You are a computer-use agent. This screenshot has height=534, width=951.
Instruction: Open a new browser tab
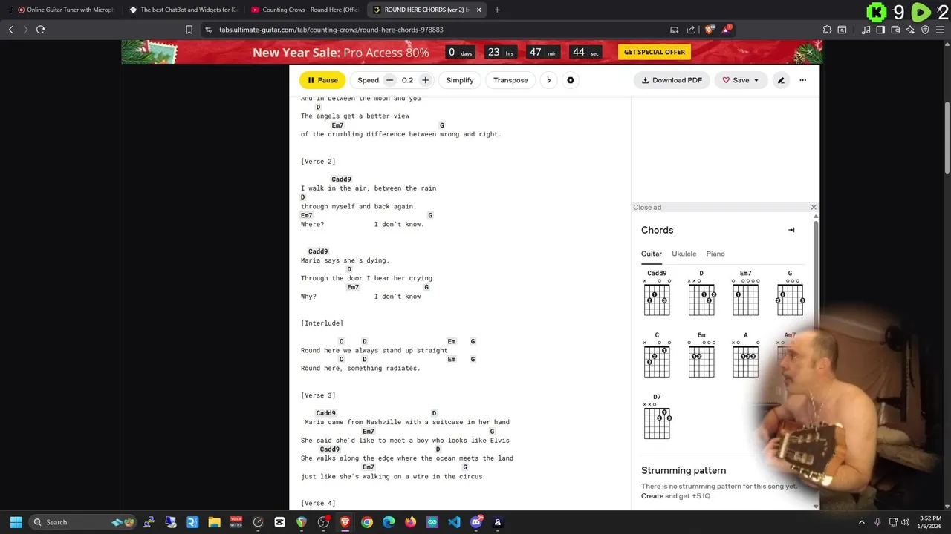(x=497, y=10)
